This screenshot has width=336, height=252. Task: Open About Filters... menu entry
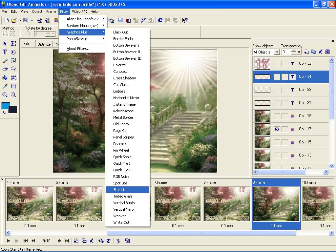point(82,49)
